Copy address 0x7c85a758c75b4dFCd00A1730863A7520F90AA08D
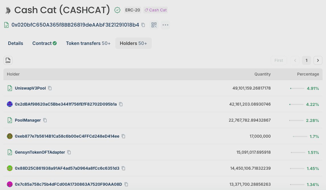 [x=126, y=184]
